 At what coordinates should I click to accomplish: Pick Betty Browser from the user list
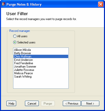point(41,53)
